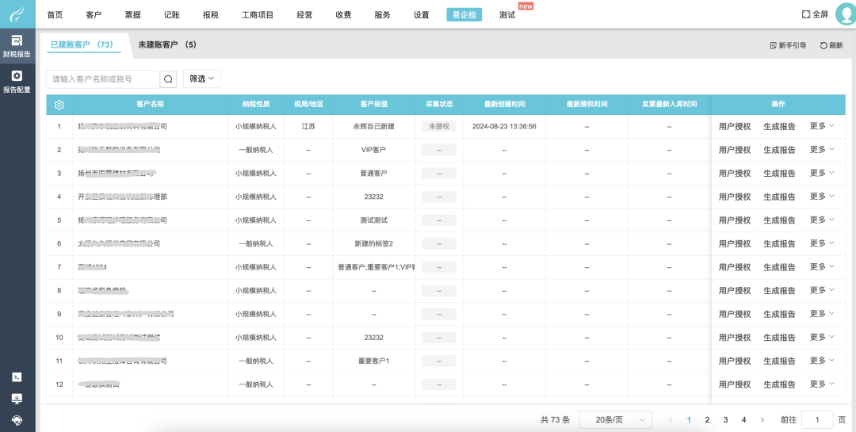856x432 pixels.
Task: Click 用户授权 for row 2
Action: (734, 150)
